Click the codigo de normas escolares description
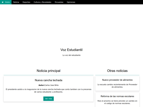Viewport: 143px width, 107px height. (117, 102)
